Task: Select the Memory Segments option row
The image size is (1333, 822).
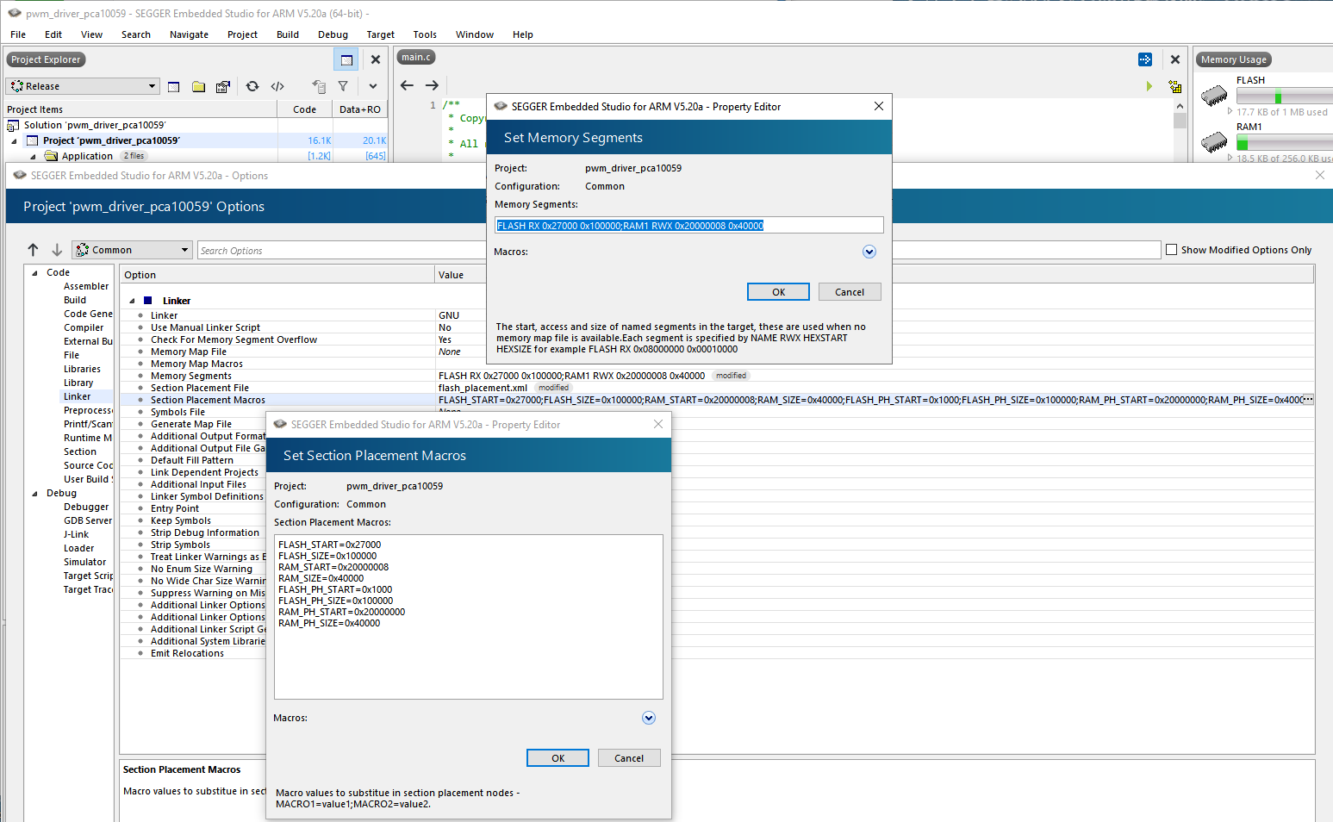Action: click(x=717, y=376)
